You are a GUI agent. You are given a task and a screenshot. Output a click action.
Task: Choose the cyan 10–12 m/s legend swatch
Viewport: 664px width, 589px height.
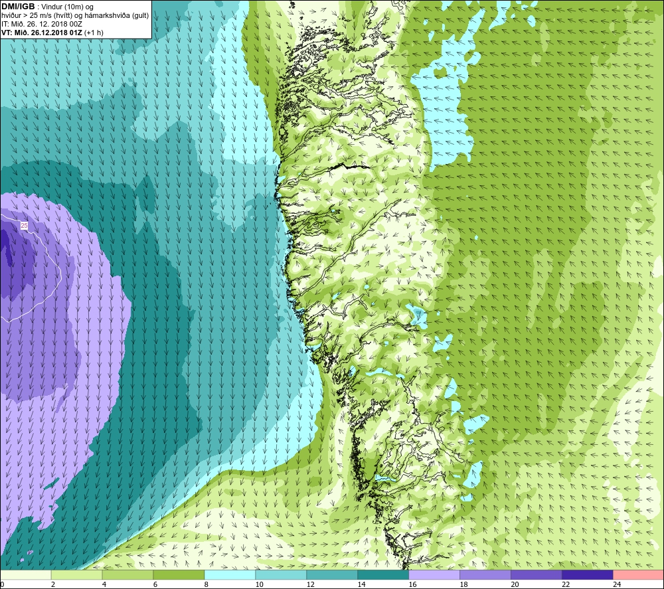281,575
